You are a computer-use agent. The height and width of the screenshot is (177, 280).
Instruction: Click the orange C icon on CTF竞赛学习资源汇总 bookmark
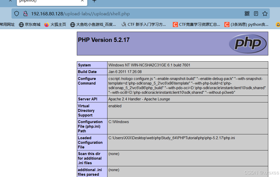[175, 25]
